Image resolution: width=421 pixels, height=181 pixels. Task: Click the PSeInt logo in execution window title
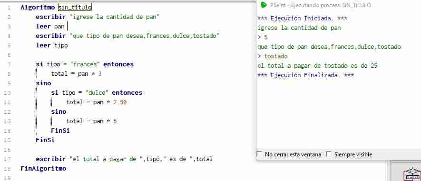coord(264,5)
